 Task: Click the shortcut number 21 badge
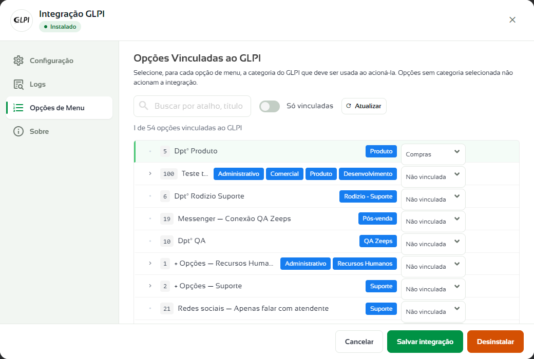(166, 309)
